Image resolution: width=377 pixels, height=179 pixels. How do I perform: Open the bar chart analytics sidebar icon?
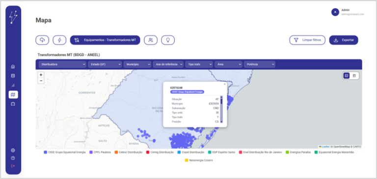tap(13, 85)
